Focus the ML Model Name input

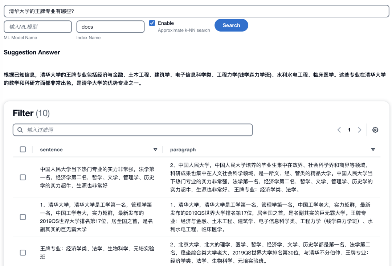38,27
